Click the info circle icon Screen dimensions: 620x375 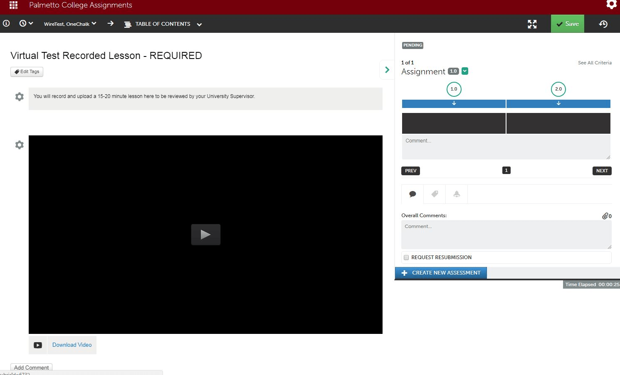tap(6, 24)
